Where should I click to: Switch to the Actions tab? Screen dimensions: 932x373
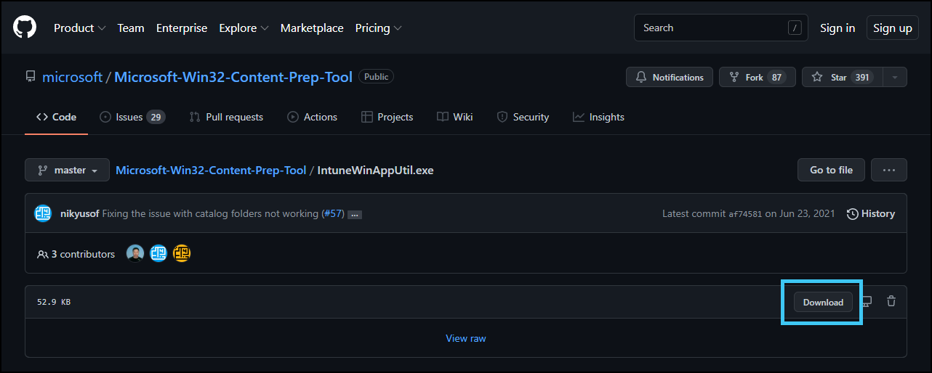tap(313, 117)
